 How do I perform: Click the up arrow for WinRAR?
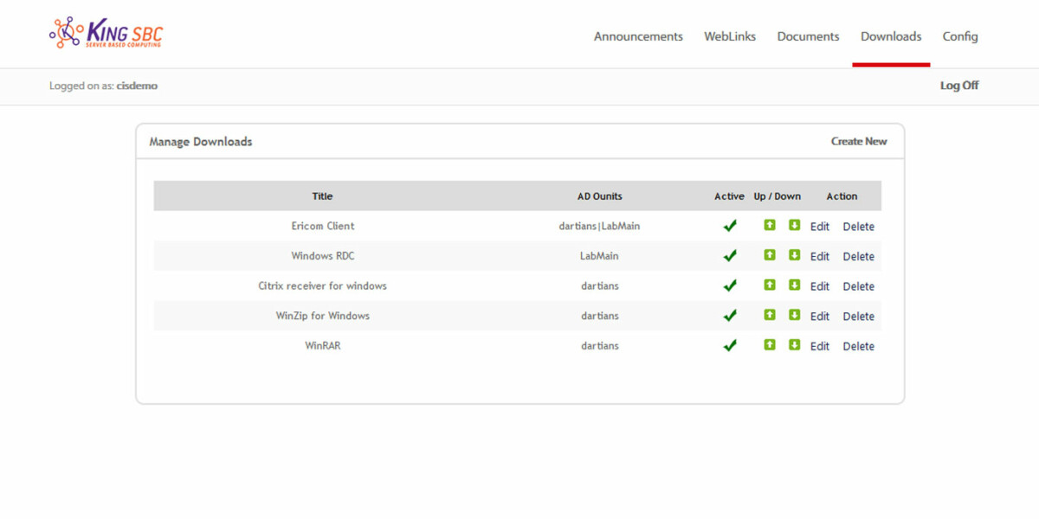[x=769, y=345]
